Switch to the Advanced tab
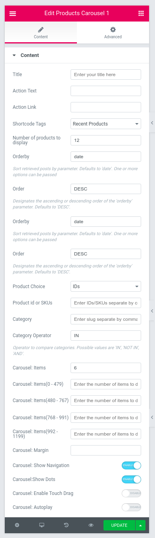This screenshot has width=155, height=538. coord(113,33)
